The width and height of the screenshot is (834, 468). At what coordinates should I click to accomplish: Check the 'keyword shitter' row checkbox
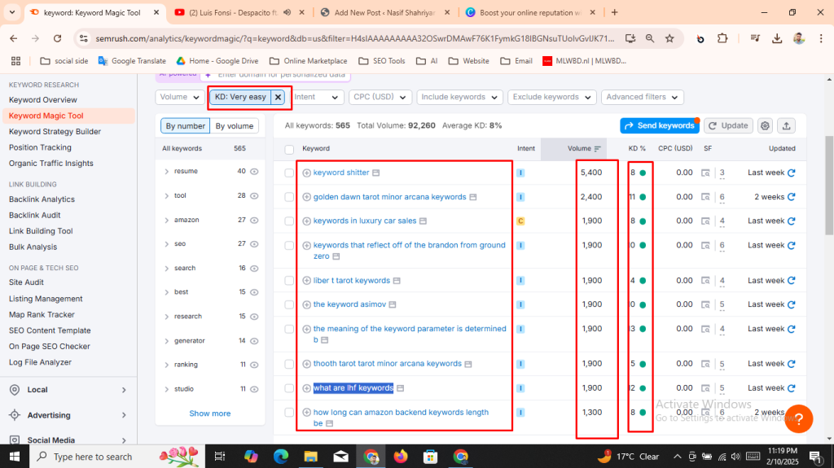(x=289, y=173)
